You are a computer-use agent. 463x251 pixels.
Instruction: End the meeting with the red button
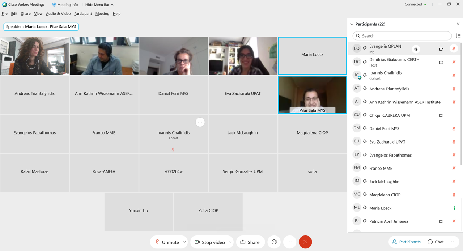305,242
